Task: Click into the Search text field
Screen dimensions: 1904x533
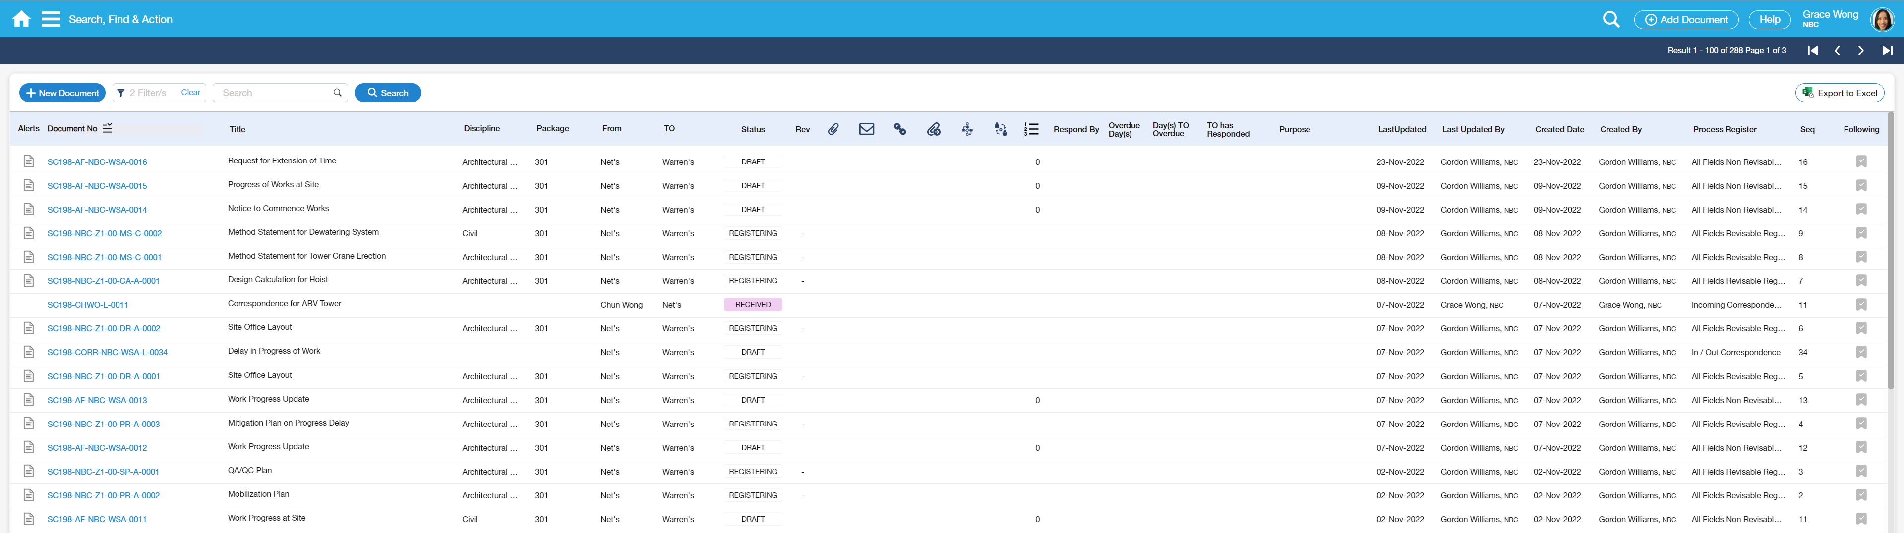Action: [274, 93]
